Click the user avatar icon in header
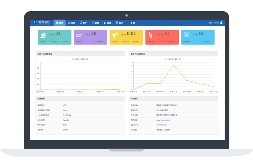253x168 pixels. (x=221, y=23)
